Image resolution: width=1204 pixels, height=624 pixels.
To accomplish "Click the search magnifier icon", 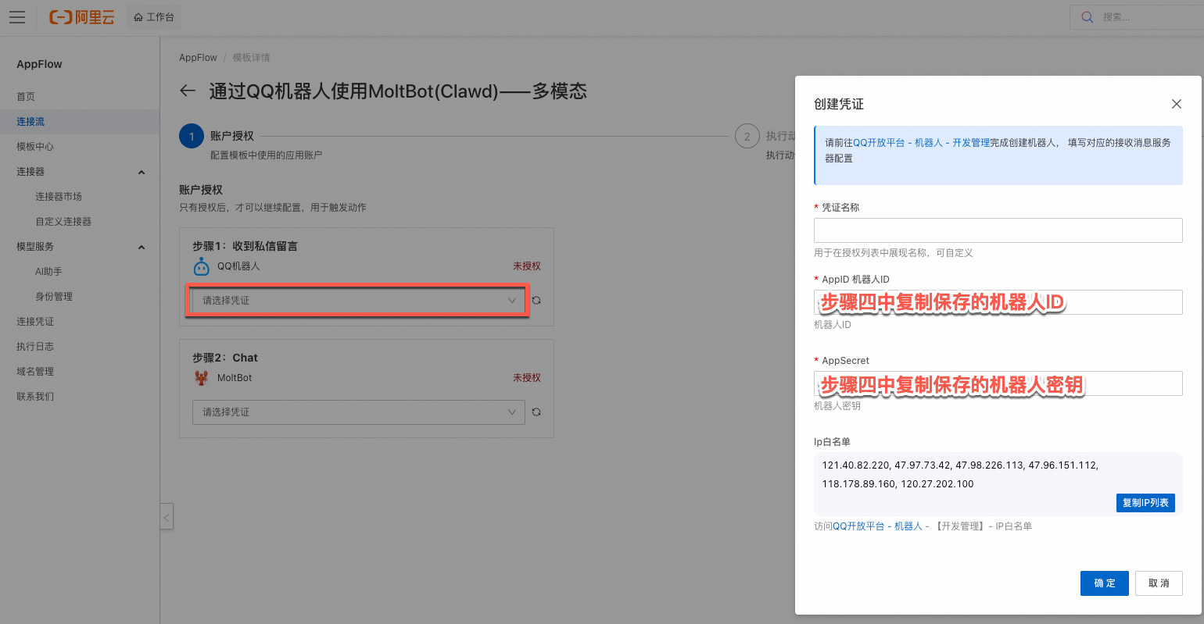I will tap(1087, 17).
